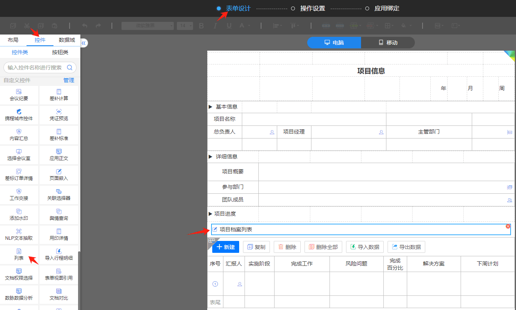This screenshot has width=516, height=310.
Task: Select the 文档对比 control
Action: [x=59, y=294]
